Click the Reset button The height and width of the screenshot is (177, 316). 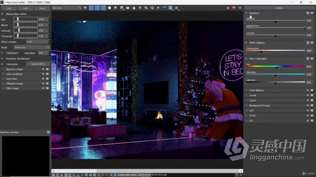(x=42, y=8)
